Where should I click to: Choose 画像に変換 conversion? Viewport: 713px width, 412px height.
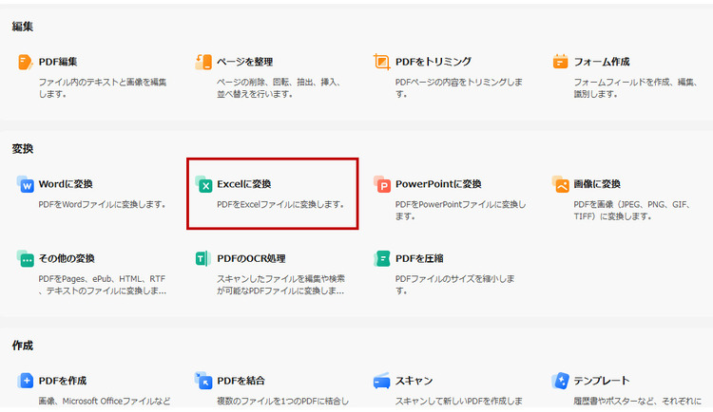click(597, 184)
